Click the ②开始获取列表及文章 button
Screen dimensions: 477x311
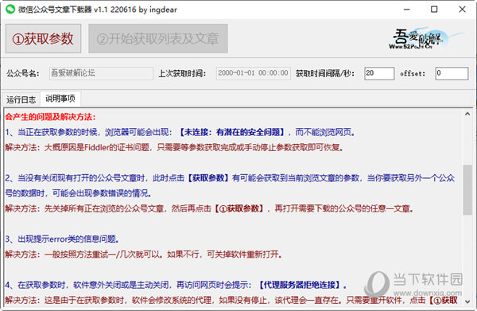158,39
